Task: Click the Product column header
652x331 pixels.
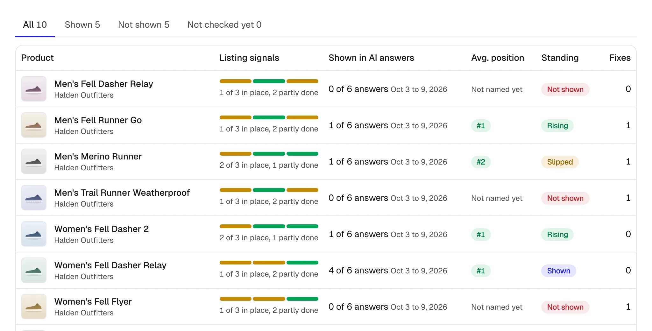Action: 38,58
